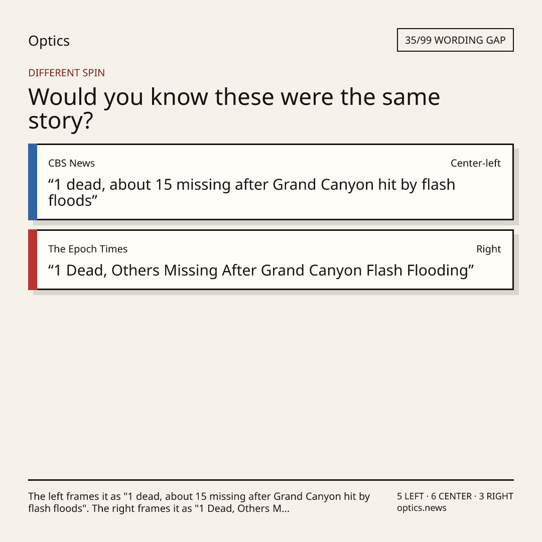This screenshot has height=542, width=542.
Task: Open the '1 Dead, Others Missing' headline
Action: pos(260,270)
